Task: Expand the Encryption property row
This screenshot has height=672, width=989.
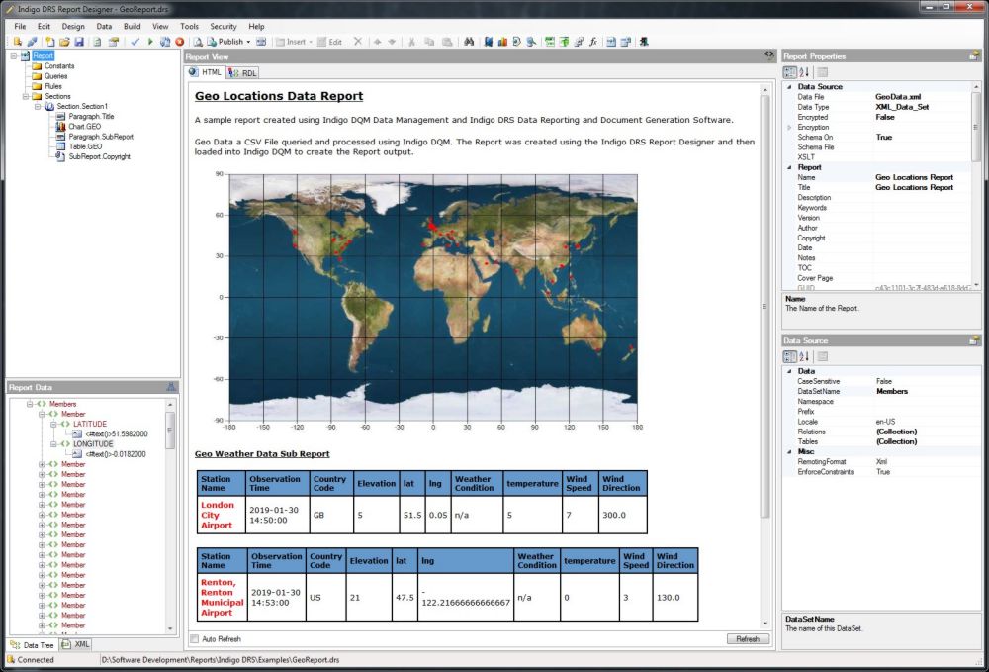Action: click(789, 128)
